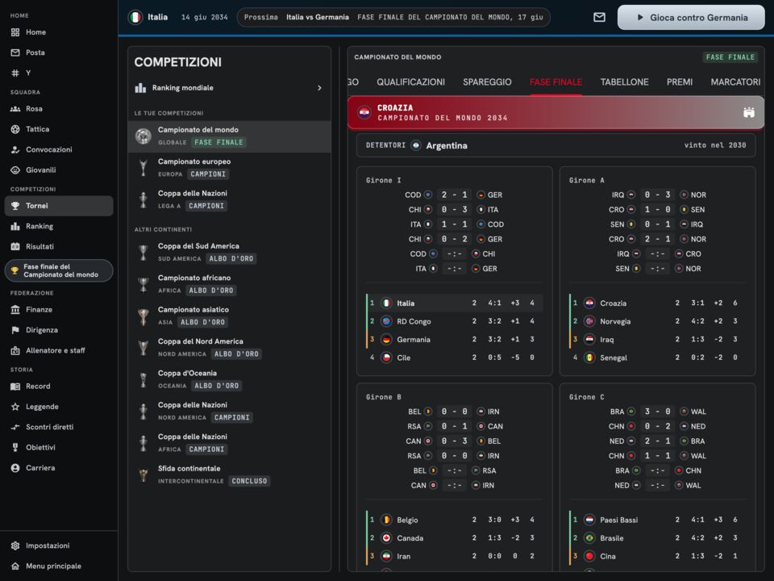This screenshot has width=774, height=581.
Task: Open Obiettivi in the sidebar
Action: 59,448
